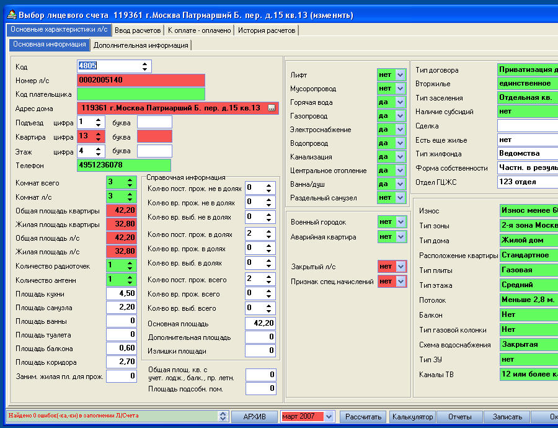Click the Код spinner control
The width and height of the screenshot is (558, 428).
coord(144,66)
